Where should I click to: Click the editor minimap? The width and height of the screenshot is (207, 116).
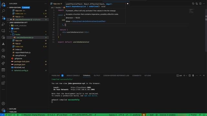pos(191,11)
